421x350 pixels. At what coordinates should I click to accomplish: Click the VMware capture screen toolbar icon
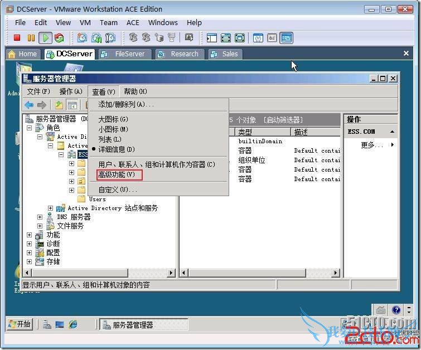pyautogui.click(x=189, y=37)
